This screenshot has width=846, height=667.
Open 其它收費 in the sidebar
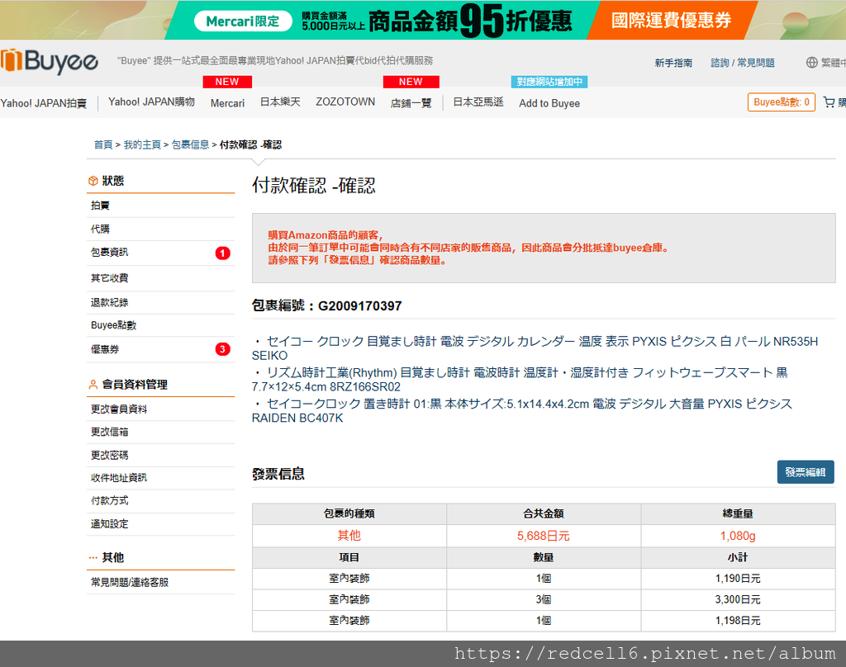point(160,278)
